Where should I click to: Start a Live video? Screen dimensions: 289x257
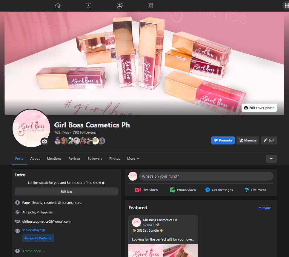pos(147,190)
